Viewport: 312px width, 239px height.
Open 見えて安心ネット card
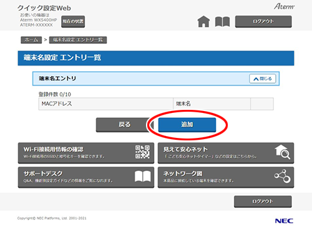(x=226, y=153)
